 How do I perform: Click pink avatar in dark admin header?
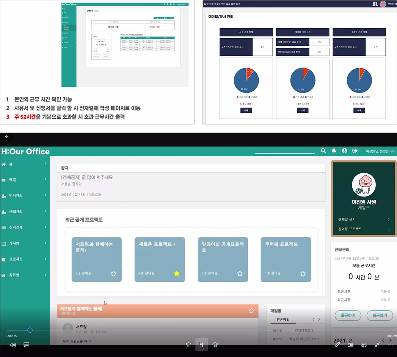383,4
